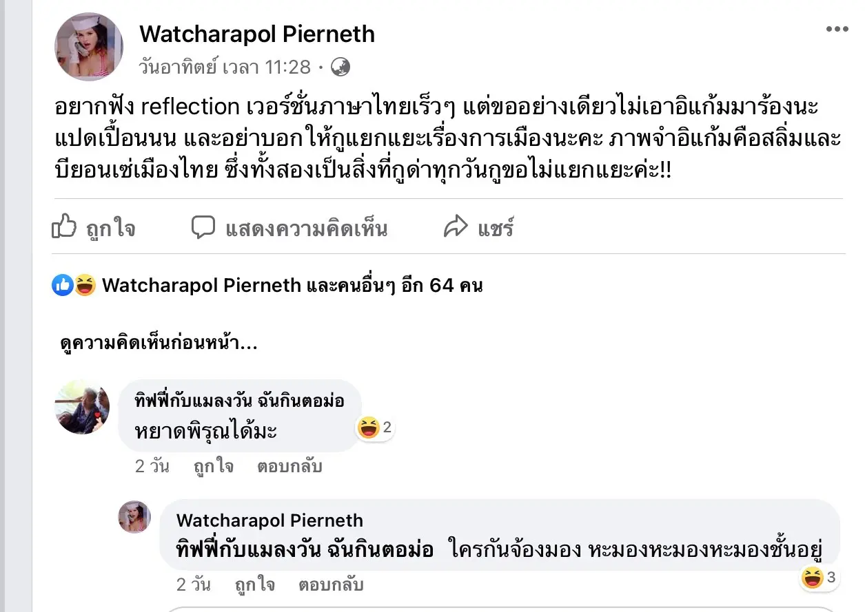Like the หยาดพิรุณได้มะ comment
This screenshot has width=865, height=612.
pos(213,466)
